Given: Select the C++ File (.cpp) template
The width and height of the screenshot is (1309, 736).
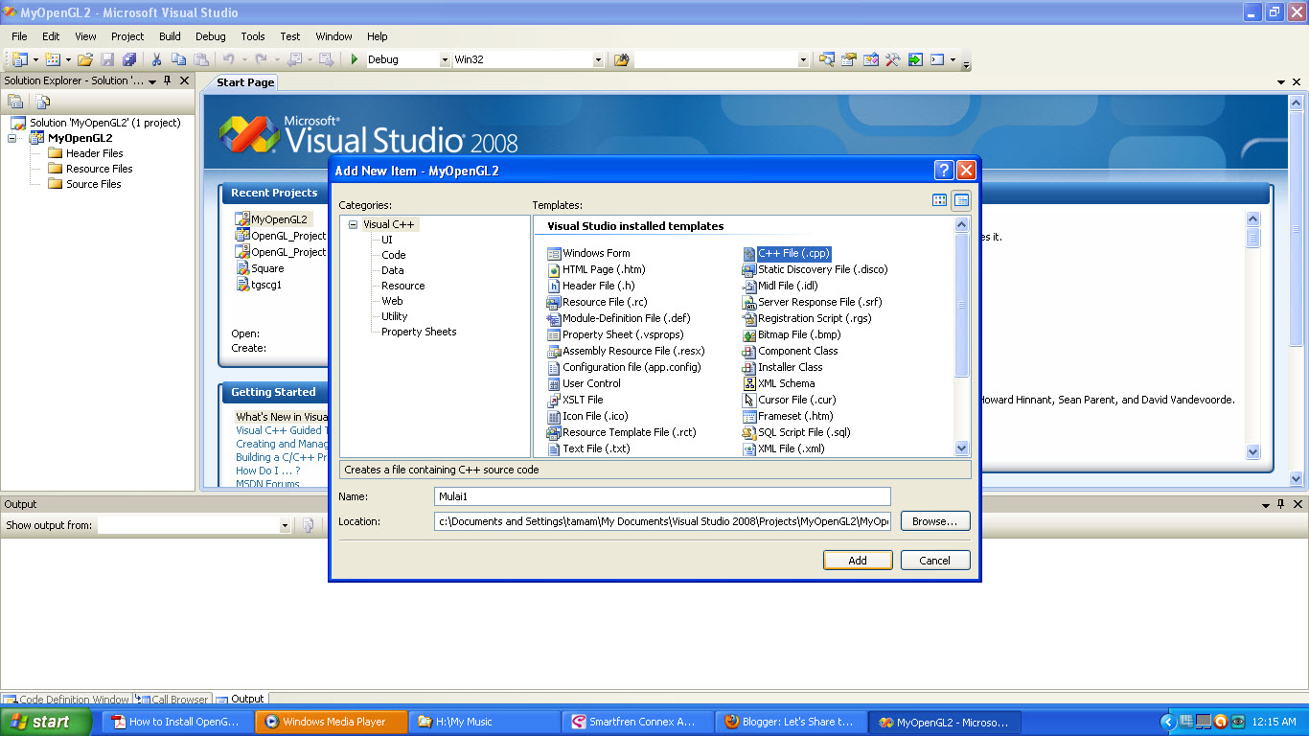Looking at the screenshot, I should (787, 253).
